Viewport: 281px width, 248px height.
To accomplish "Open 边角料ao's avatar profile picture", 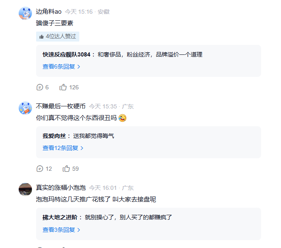I will click(x=25, y=13).
